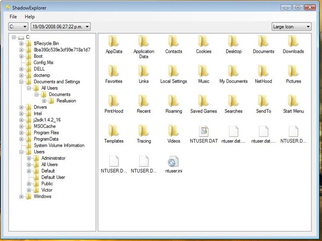
Task: Expand the Administrator tree node
Action: (x=29, y=158)
